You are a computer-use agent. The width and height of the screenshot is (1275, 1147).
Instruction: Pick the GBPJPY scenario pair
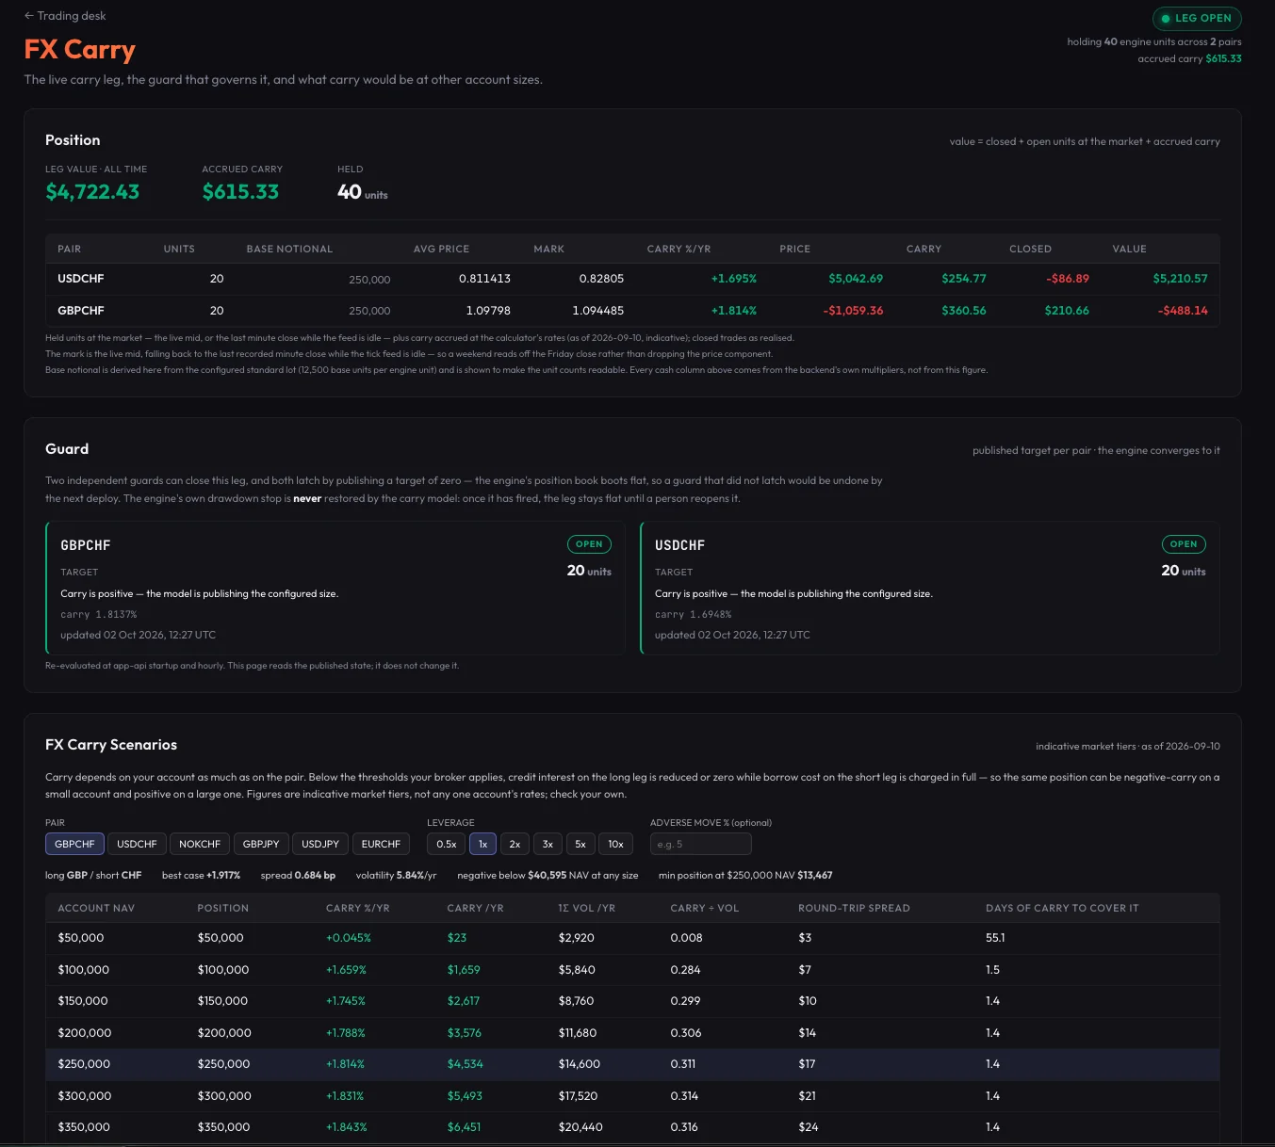[x=261, y=844]
